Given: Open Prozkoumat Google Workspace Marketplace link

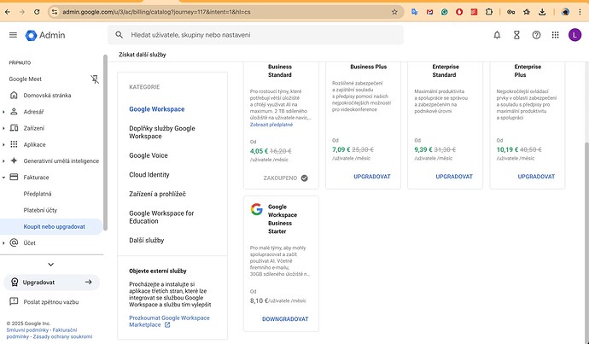Looking at the screenshot, I should (x=169, y=321).
